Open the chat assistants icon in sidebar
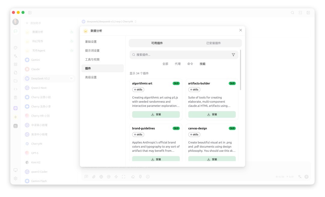This screenshot has height=197, width=325. click(16, 31)
